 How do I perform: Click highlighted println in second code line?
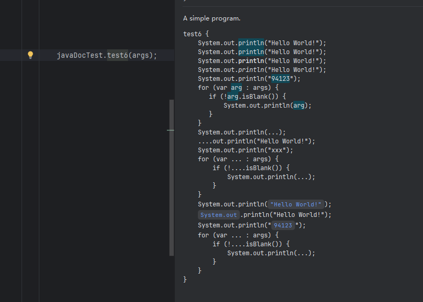[251, 52]
